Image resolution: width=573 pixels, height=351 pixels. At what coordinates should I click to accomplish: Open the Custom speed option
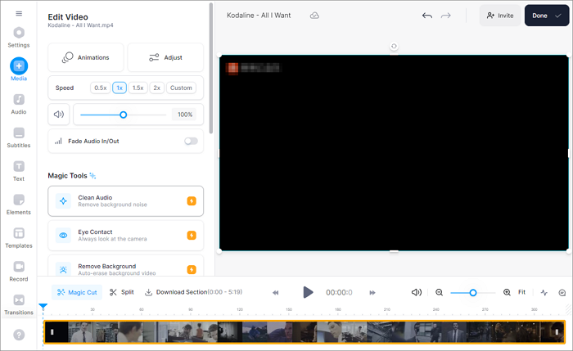click(181, 88)
